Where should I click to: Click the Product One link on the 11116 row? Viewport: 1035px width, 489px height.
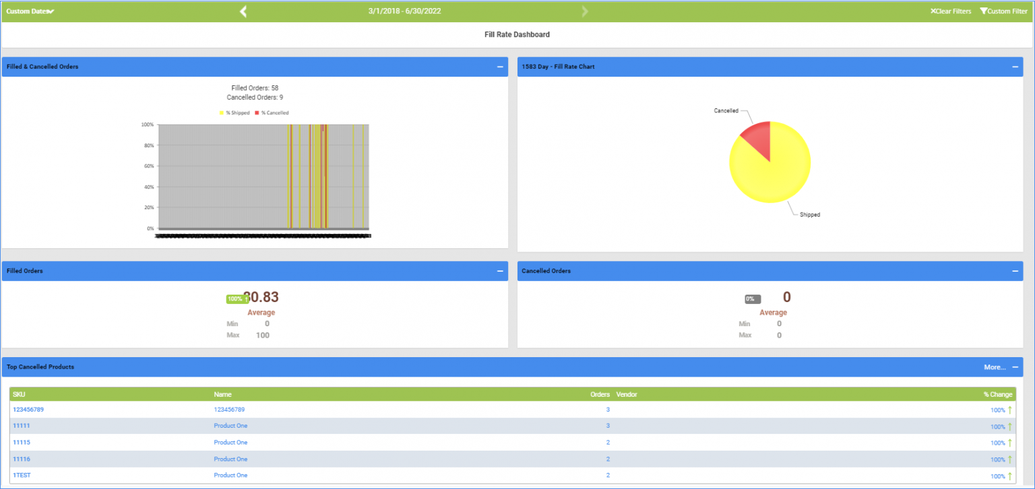pyautogui.click(x=229, y=459)
